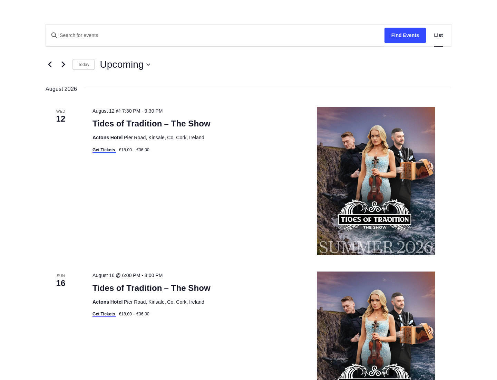Click the August 12 @ 7:30 PM time text

coord(128,111)
